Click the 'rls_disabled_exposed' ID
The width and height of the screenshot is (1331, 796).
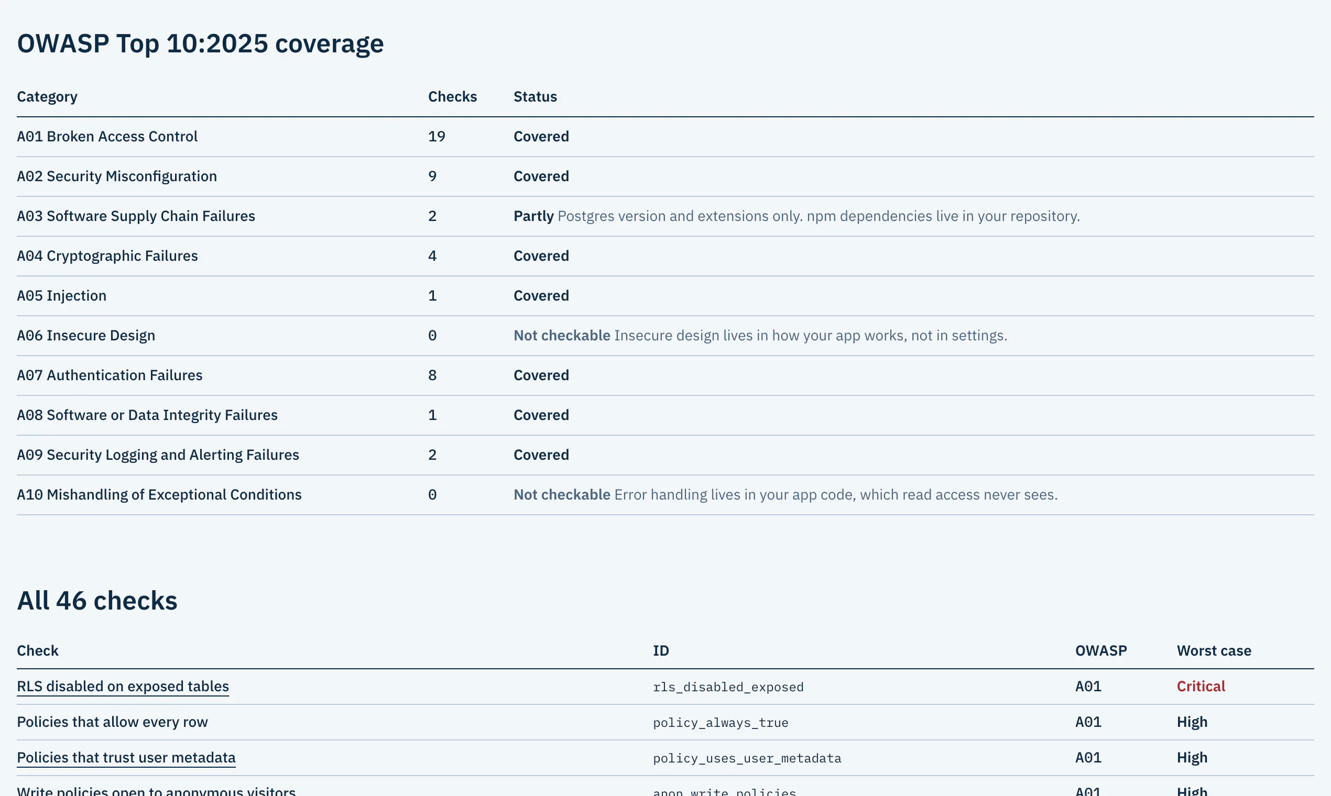[x=728, y=687]
